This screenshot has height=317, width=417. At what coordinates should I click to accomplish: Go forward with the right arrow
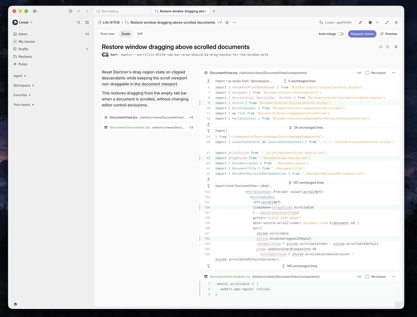87,11
